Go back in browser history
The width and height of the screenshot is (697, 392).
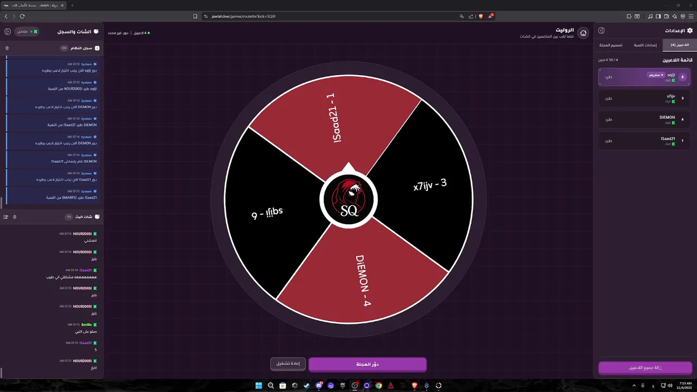[x=7, y=16]
